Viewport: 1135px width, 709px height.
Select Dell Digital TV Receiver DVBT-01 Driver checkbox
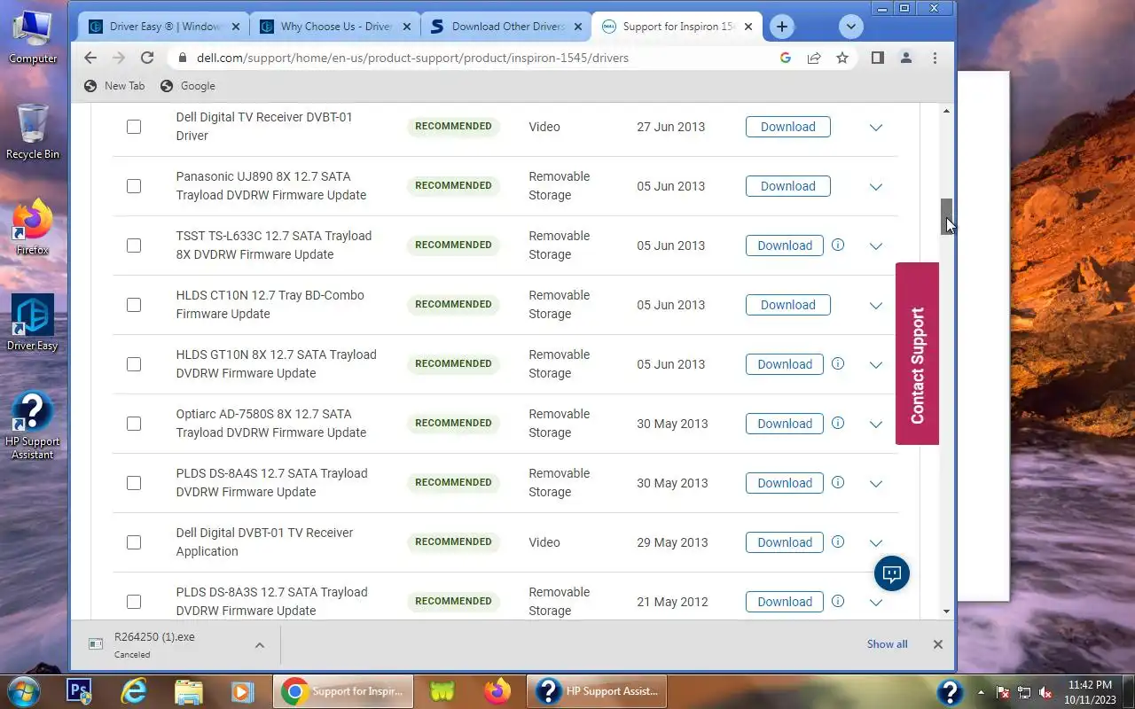[134, 127]
